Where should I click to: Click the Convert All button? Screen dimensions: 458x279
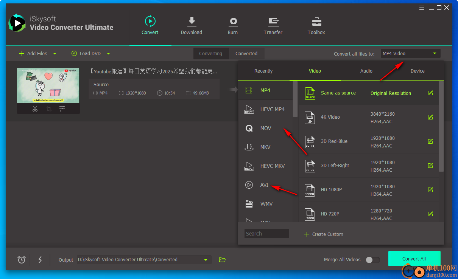click(414, 259)
